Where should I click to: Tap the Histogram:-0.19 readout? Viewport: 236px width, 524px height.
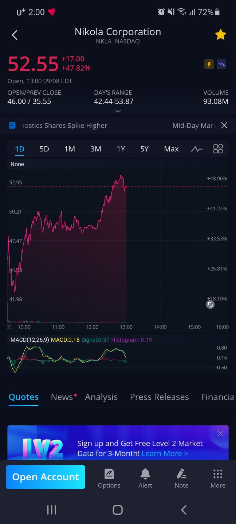click(x=131, y=340)
